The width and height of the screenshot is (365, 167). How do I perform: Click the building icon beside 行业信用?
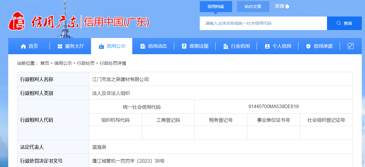(x=226, y=46)
